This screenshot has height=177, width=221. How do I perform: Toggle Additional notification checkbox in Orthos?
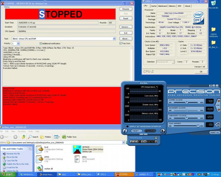[x=41, y=43]
